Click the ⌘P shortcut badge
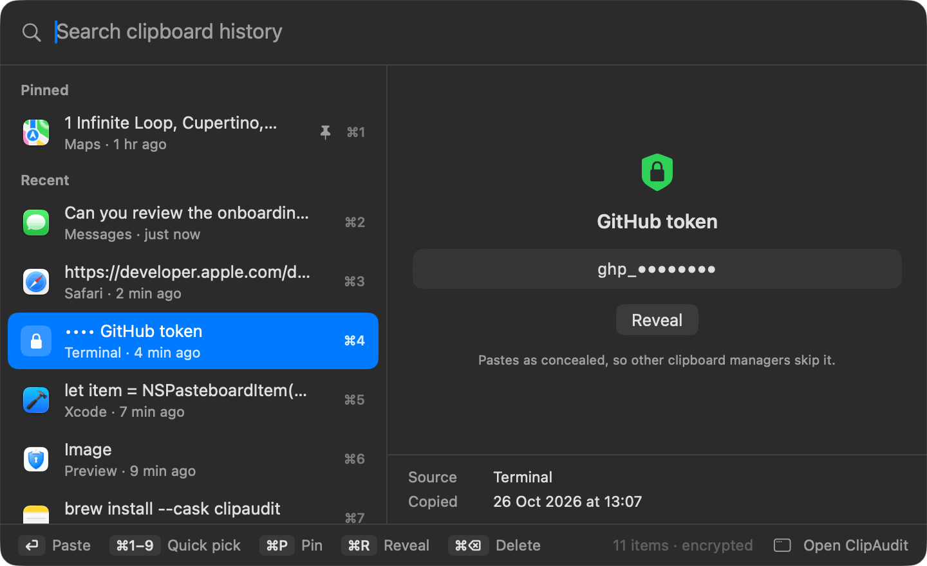The height and width of the screenshot is (566, 927). click(277, 545)
